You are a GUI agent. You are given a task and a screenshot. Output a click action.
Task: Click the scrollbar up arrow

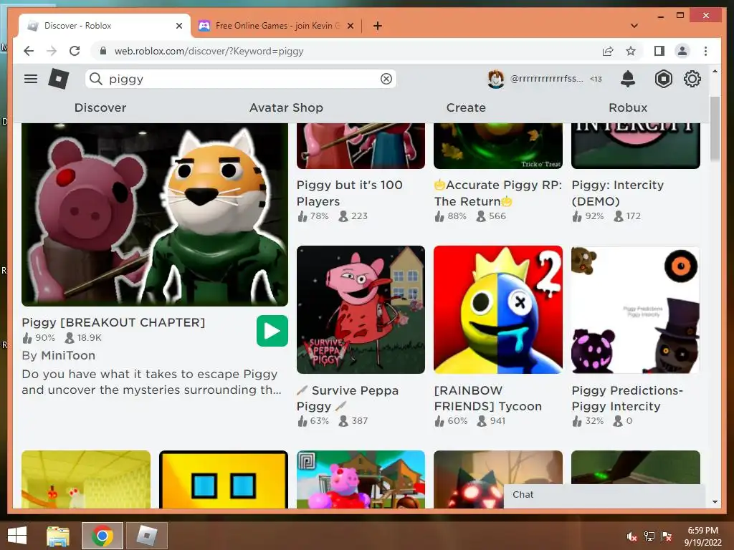(x=715, y=71)
